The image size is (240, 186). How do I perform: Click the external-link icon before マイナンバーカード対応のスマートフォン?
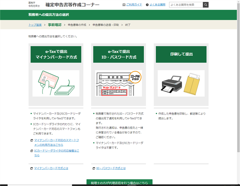pos(32,140)
